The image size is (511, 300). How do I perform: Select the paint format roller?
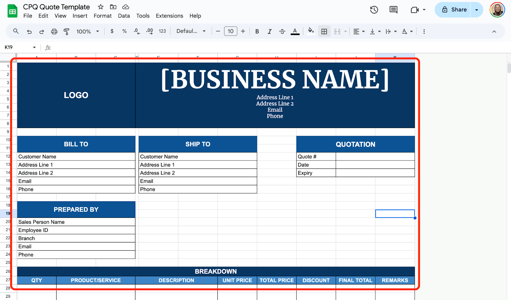pyautogui.click(x=66, y=32)
